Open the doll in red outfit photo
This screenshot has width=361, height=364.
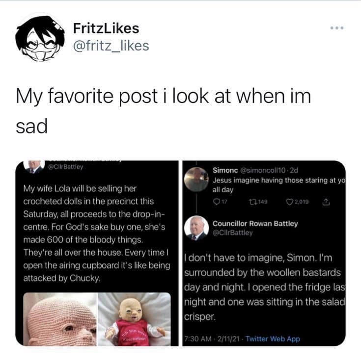tap(135, 319)
